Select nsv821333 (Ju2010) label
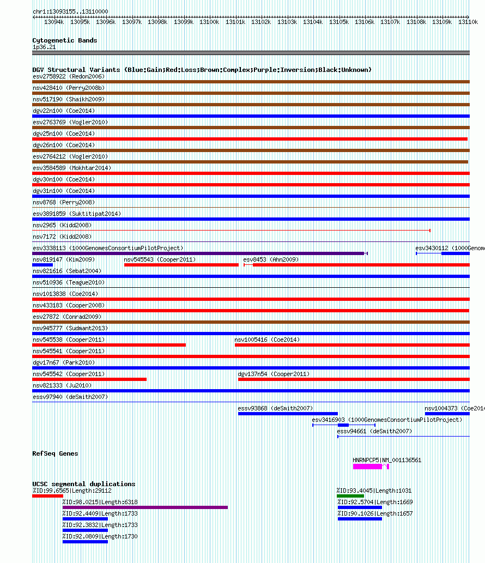The width and height of the screenshot is (485, 563). (62, 386)
